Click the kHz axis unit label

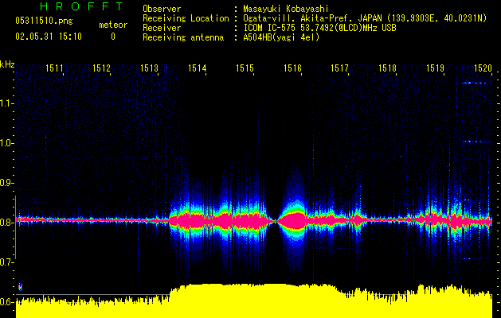tap(7, 64)
